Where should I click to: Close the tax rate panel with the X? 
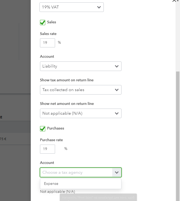click(x=174, y=1)
